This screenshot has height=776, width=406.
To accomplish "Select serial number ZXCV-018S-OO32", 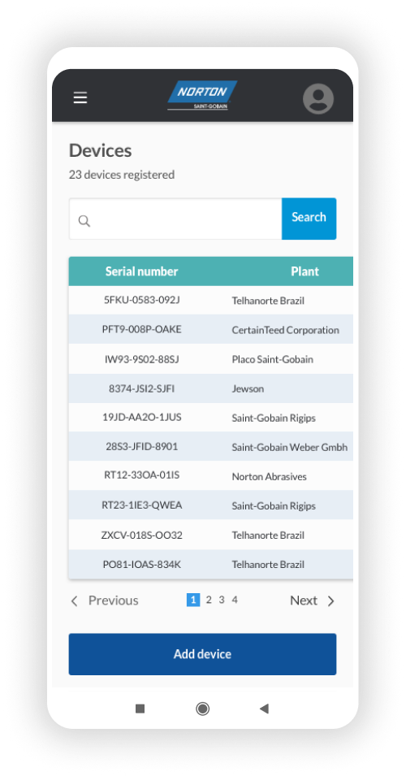I will 142,535.
